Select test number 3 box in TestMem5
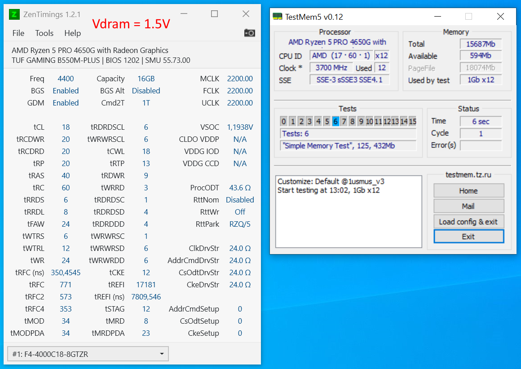521x369 pixels. [x=309, y=122]
